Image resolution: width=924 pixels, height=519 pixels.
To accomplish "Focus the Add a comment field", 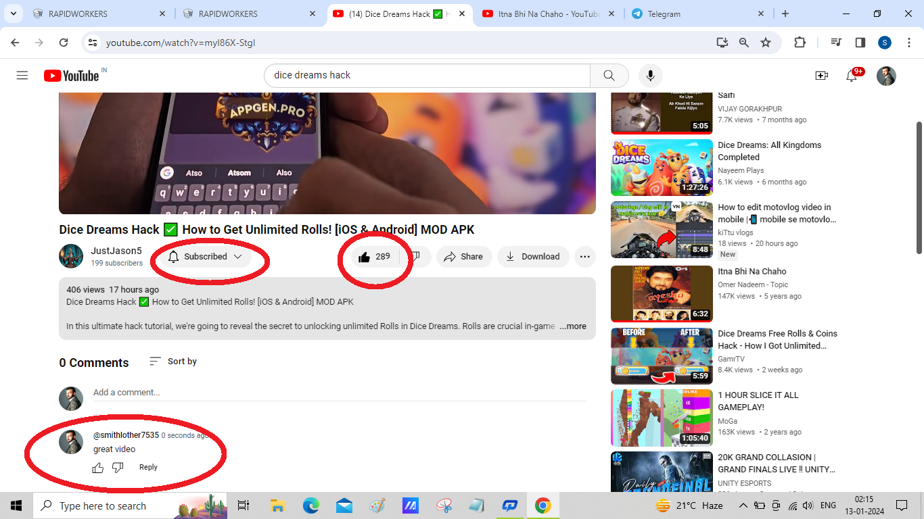I will (x=340, y=393).
